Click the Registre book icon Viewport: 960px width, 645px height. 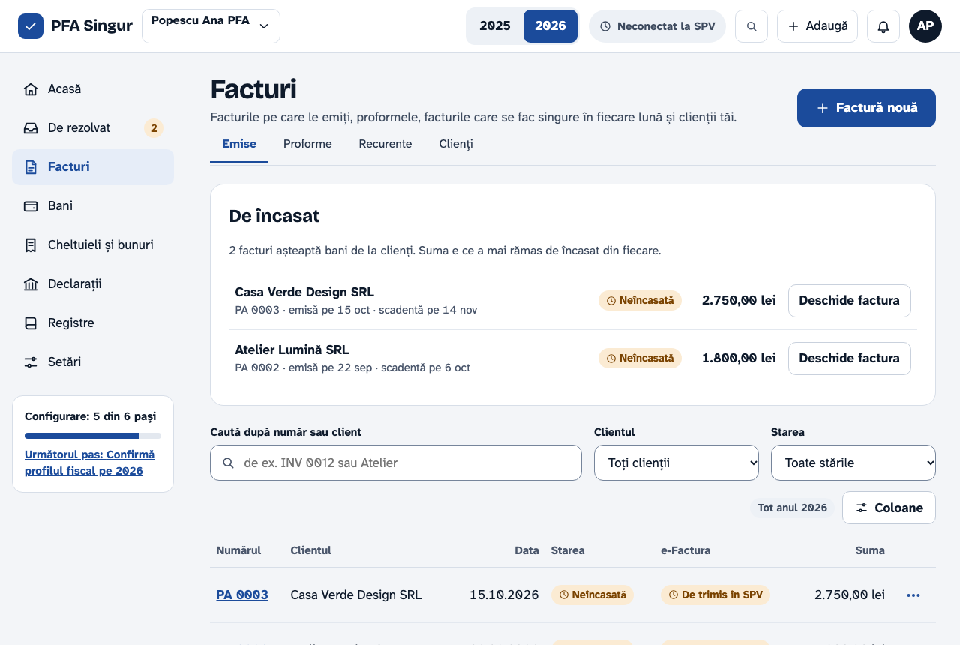click(31, 323)
